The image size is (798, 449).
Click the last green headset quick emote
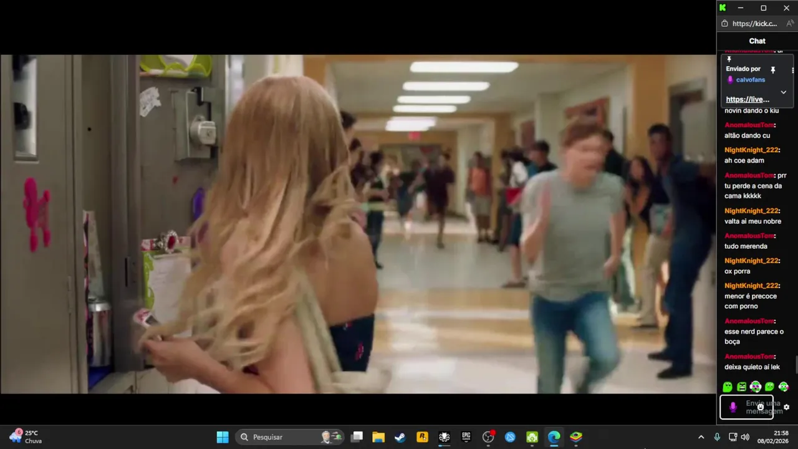click(x=784, y=387)
